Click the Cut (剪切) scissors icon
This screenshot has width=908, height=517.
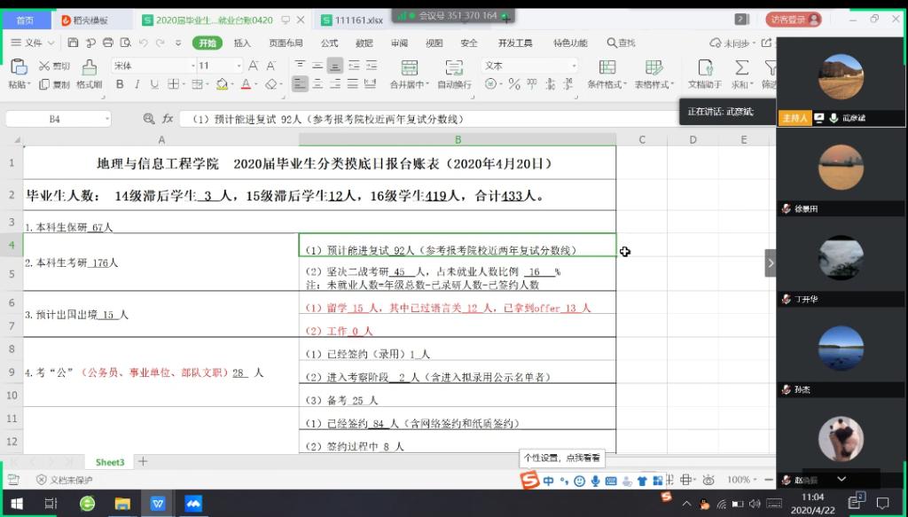coord(44,67)
